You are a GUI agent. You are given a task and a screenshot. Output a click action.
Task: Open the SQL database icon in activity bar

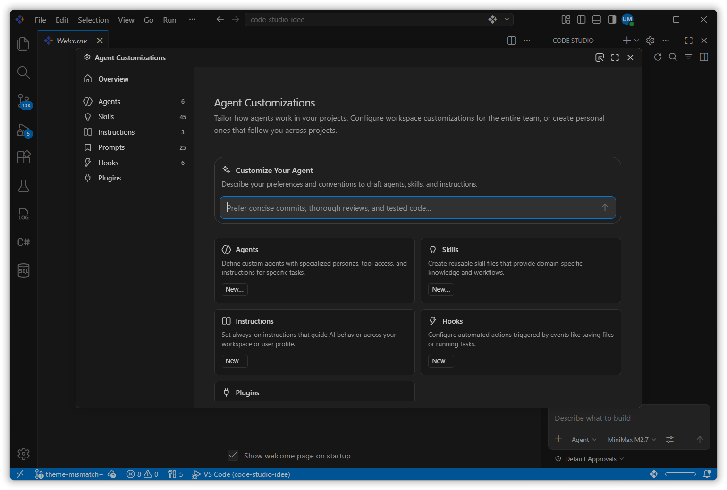(23, 270)
